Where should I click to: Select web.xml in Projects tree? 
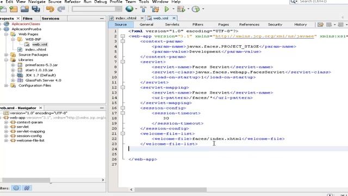[x=40, y=45]
